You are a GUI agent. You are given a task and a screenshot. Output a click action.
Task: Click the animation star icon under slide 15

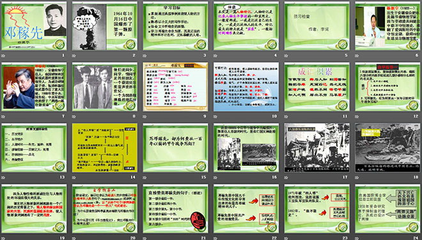[145, 177]
